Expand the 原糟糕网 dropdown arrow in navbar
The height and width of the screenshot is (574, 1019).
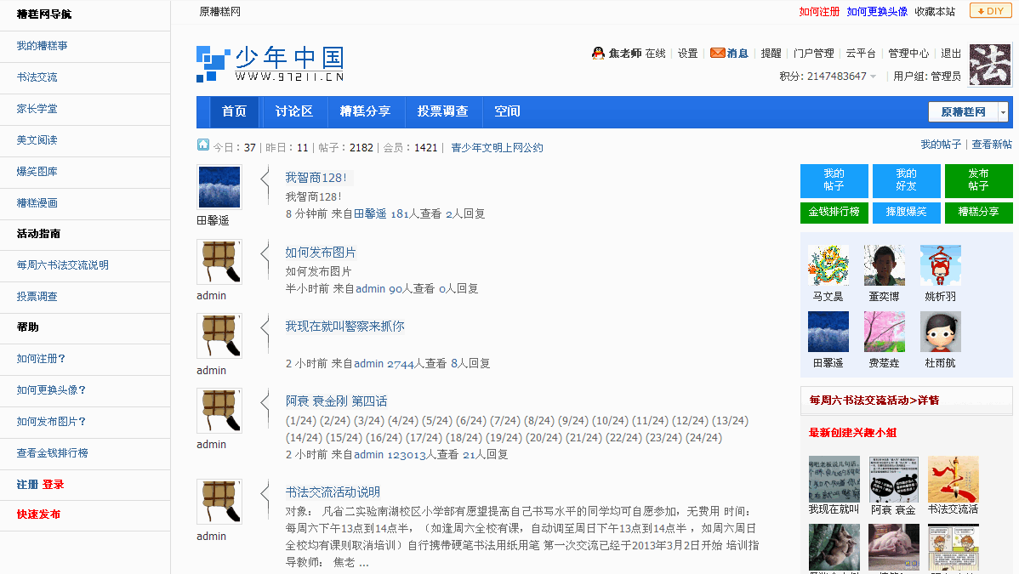coord(1003,111)
